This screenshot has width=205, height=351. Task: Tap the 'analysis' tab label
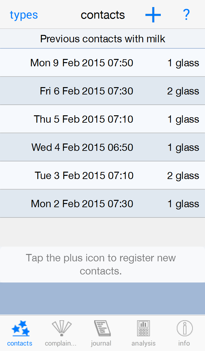143,343
